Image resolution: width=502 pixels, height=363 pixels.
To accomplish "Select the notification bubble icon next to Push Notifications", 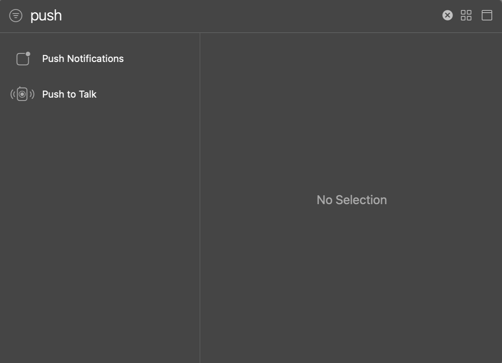I will (x=22, y=58).
